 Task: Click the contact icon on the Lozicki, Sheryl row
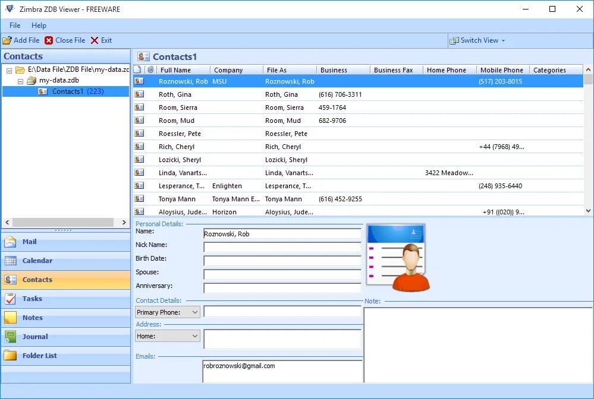139,159
